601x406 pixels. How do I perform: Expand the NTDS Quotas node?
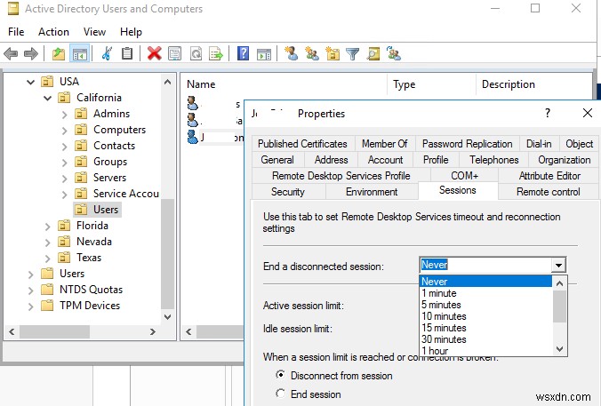30,291
